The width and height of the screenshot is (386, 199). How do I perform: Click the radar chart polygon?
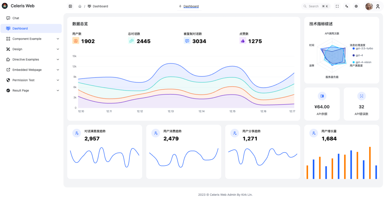click(x=334, y=55)
